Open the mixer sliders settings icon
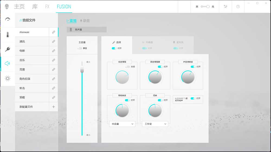This screenshot has width=271, height=152. pos(225,6)
